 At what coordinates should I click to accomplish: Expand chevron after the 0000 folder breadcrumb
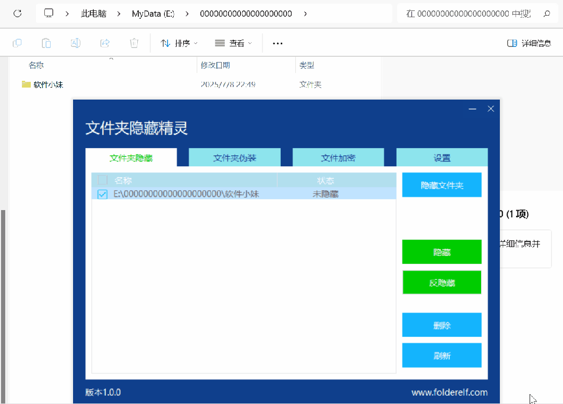coord(305,14)
